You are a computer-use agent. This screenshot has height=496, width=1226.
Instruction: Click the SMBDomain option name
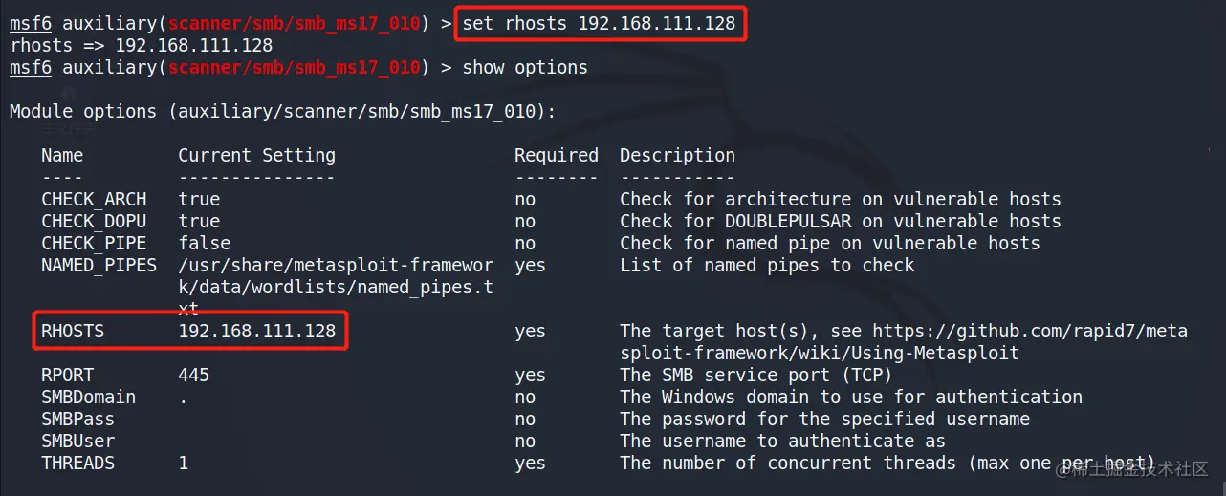(88, 398)
